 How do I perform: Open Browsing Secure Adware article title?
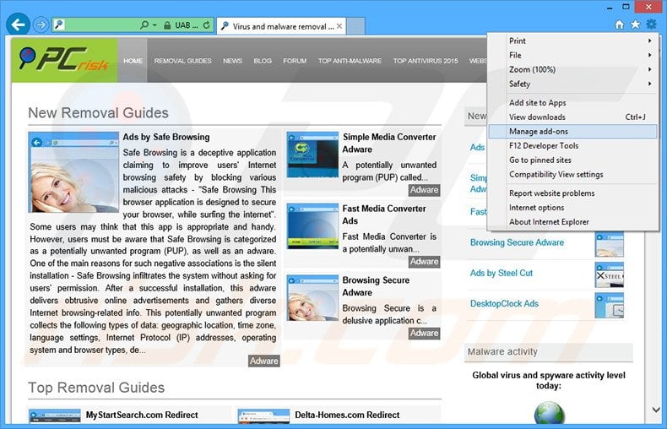[376, 286]
